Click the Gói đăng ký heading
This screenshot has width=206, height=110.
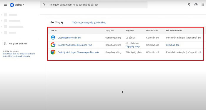point(57,22)
